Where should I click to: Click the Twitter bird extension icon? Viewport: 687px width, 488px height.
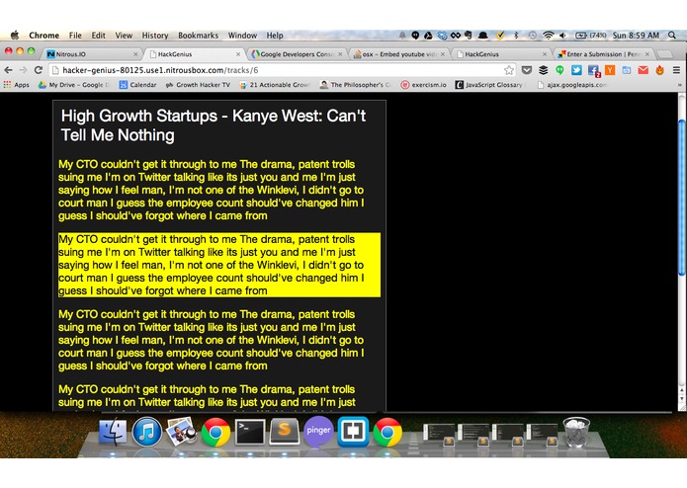coord(576,70)
